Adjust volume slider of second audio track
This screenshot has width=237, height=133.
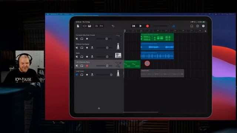104,48
